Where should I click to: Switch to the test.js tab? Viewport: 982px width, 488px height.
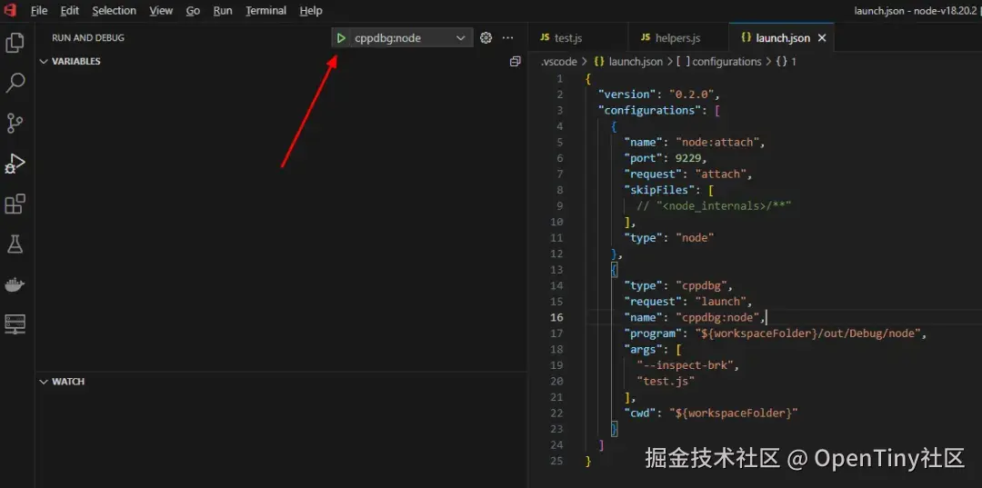pyautogui.click(x=577, y=38)
